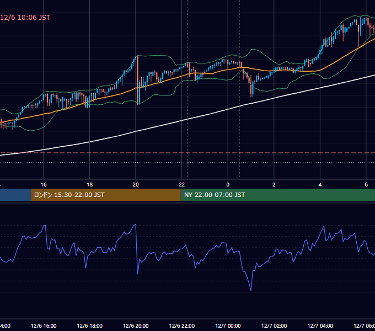Click the 16 hour label on chart axis
375x331 pixels.
pos(44,185)
